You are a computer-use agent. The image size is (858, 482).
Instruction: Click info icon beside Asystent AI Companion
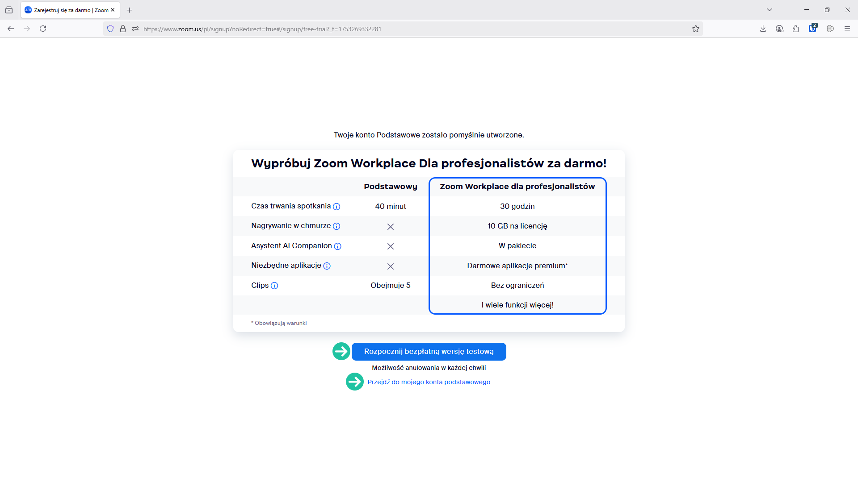click(338, 246)
